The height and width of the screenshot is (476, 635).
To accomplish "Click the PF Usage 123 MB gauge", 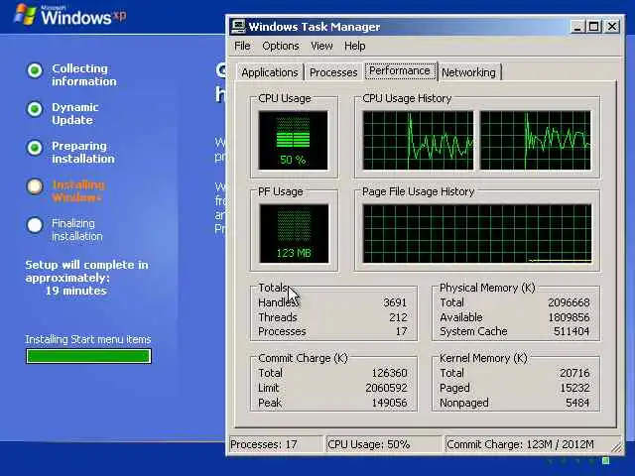I will (x=294, y=234).
